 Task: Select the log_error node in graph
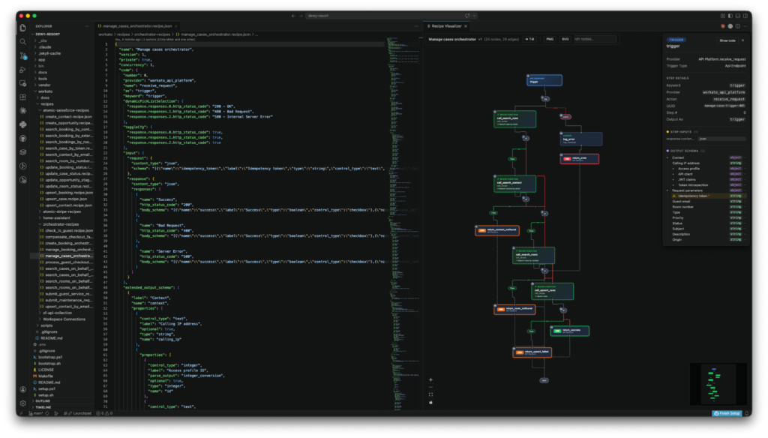(x=581, y=139)
